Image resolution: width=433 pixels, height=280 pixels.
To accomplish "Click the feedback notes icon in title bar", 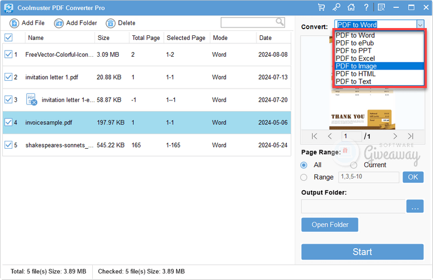I will tap(381, 7).
